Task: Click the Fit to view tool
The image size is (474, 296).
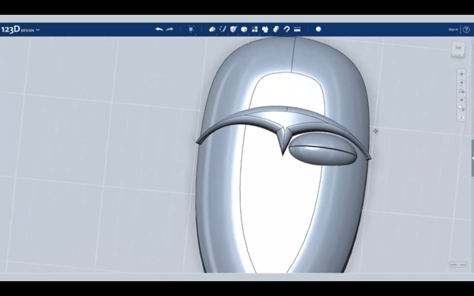Action: click(461, 100)
